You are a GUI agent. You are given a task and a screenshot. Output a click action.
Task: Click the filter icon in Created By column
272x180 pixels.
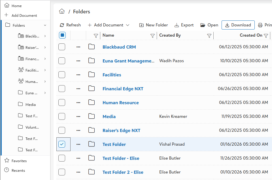click(209, 36)
